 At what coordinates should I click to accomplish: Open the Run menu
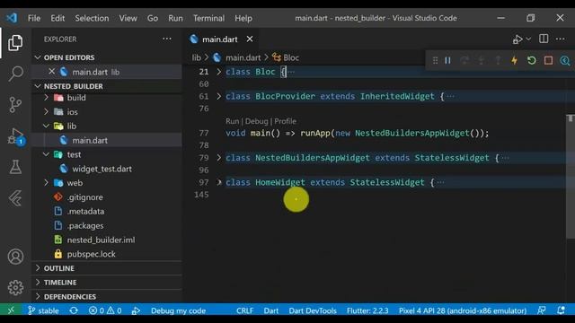click(175, 18)
